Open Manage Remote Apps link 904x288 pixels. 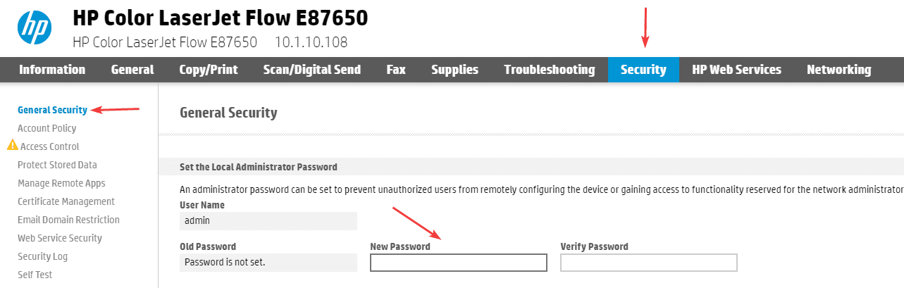pyautogui.click(x=61, y=183)
